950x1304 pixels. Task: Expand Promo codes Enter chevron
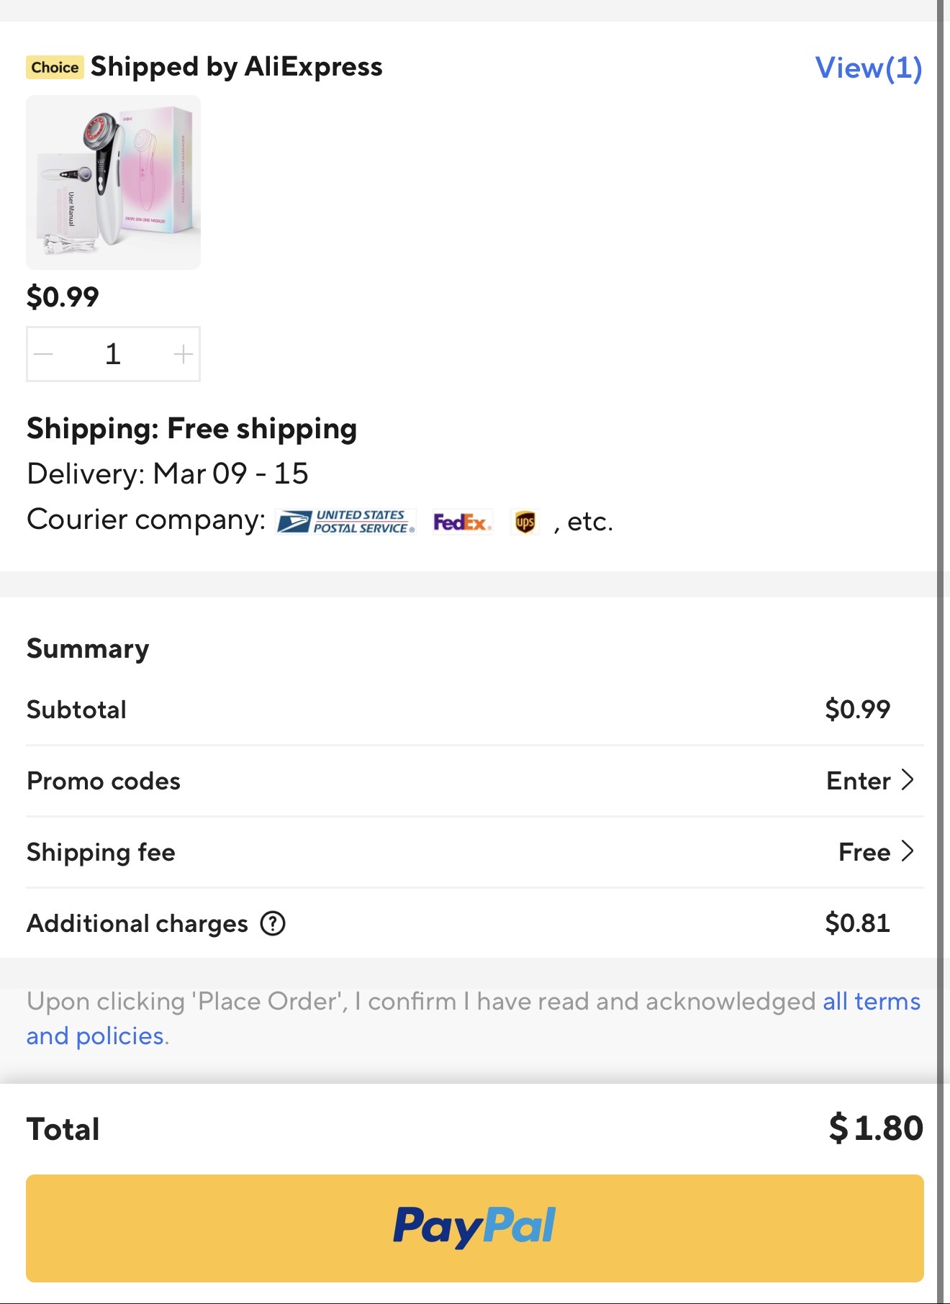pyautogui.click(x=907, y=780)
